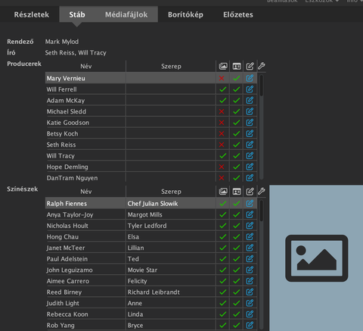Image resolution: width=363 pixels, height=331 pixels.
Task: Edit Hope Demling's producer entry
Action: coord(250,167)
